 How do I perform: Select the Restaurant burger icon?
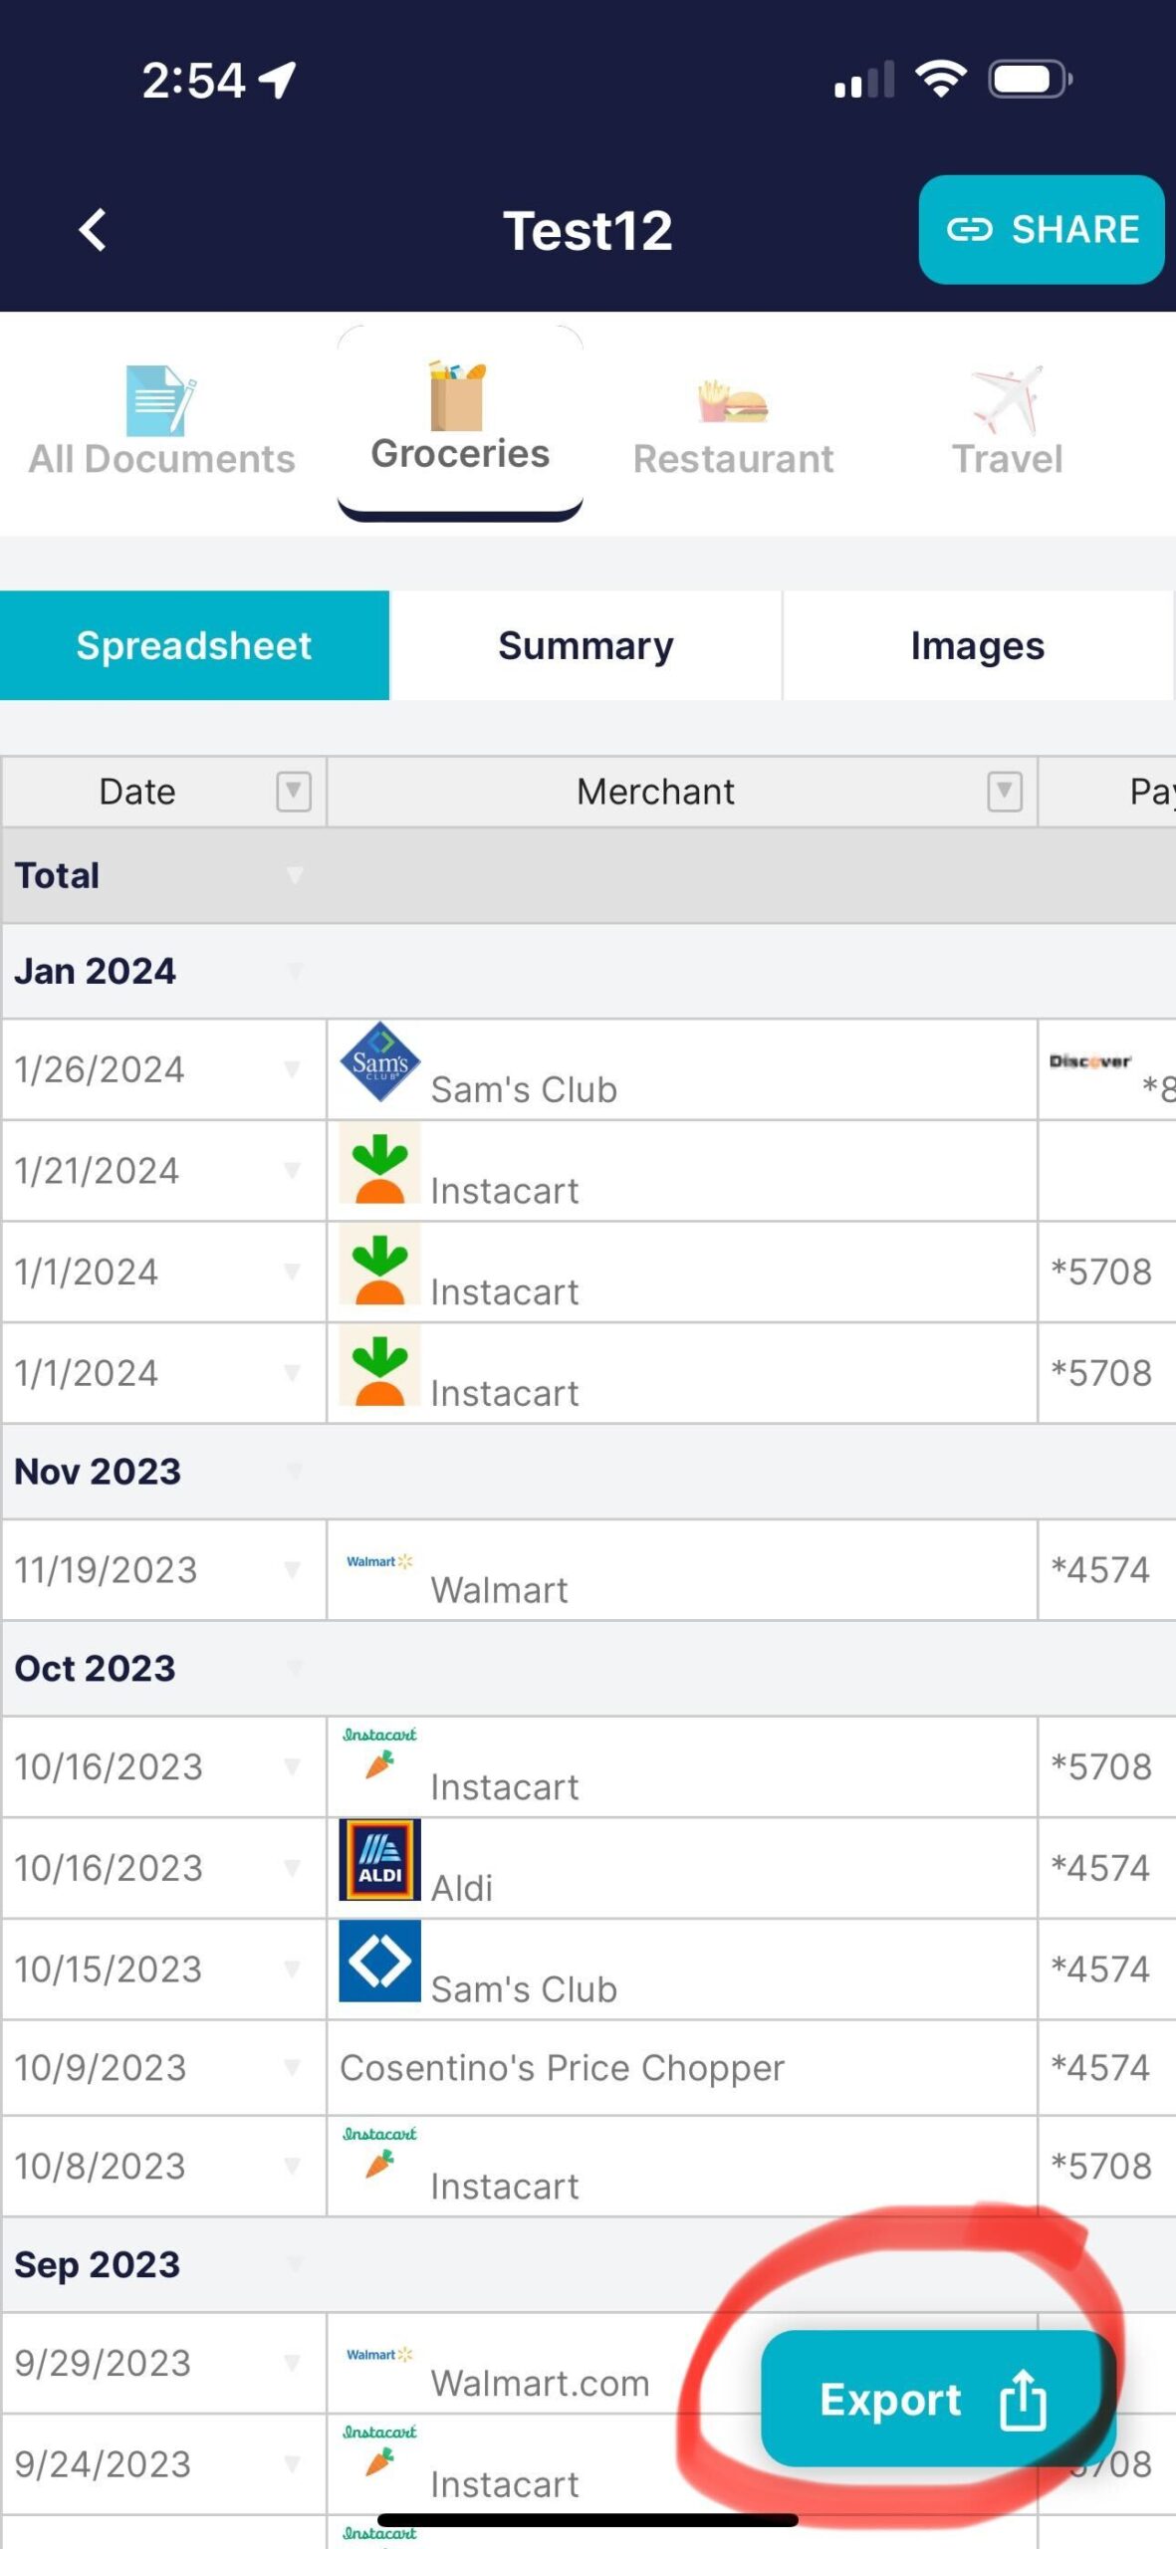click(733, 402)
